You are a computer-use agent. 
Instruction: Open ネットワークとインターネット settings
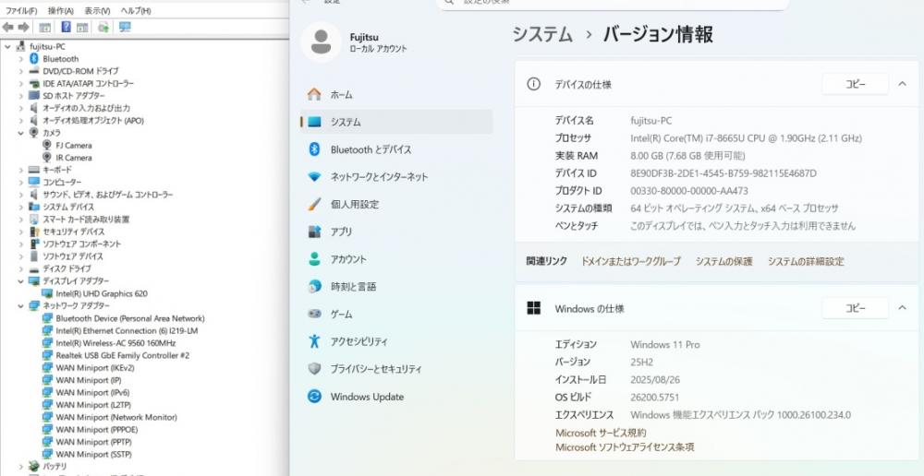[396, 177]
